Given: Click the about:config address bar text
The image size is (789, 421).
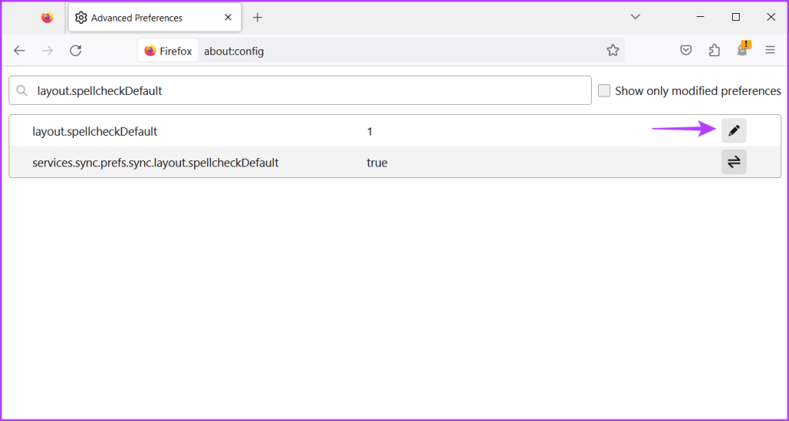Looking at the screenshot, I should pos(233,51).
